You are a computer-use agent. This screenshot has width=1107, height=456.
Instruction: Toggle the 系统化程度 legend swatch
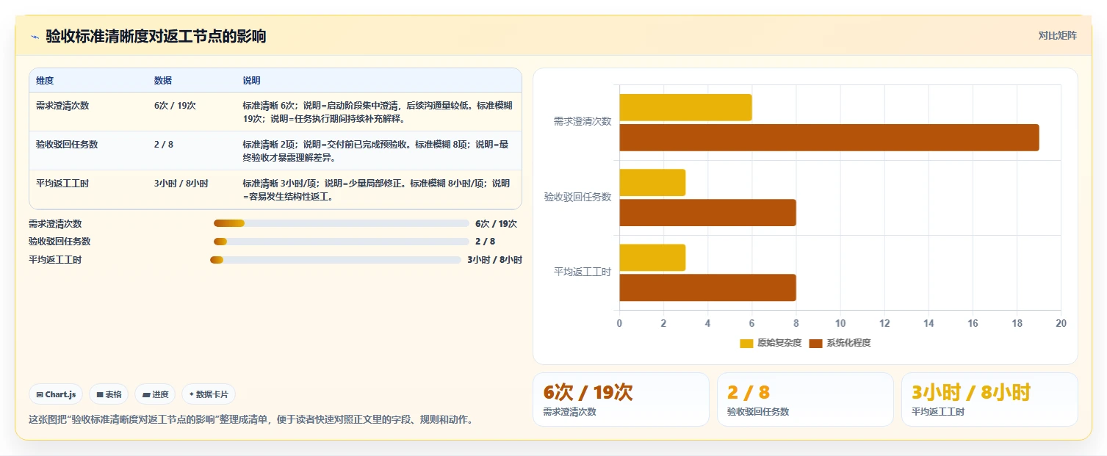[815, 343]
